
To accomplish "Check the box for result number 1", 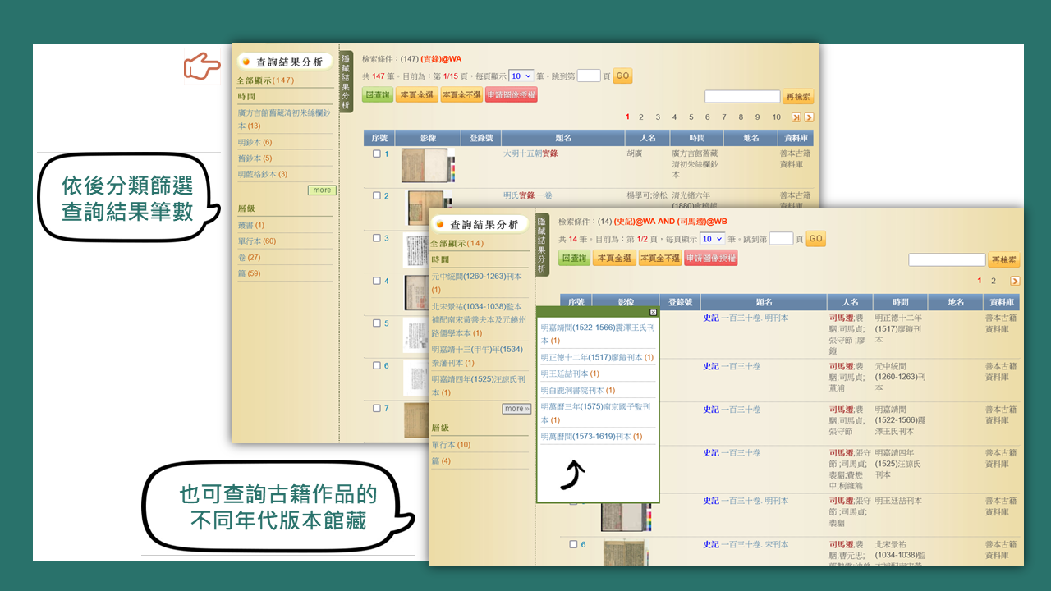I will point(377,153).
